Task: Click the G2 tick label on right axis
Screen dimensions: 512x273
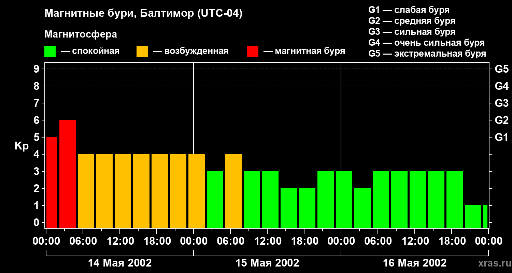Action: point(501,120)
